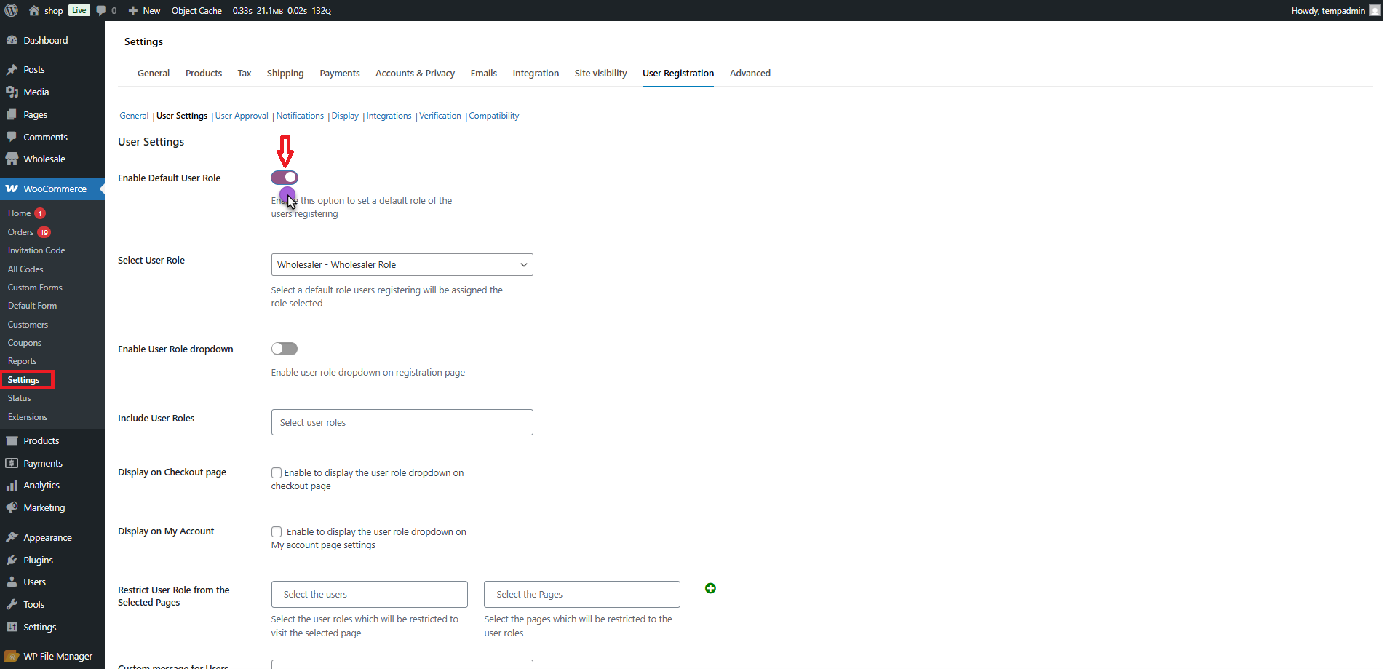Click the Live status badge in admin bar

tap(78, 10)
